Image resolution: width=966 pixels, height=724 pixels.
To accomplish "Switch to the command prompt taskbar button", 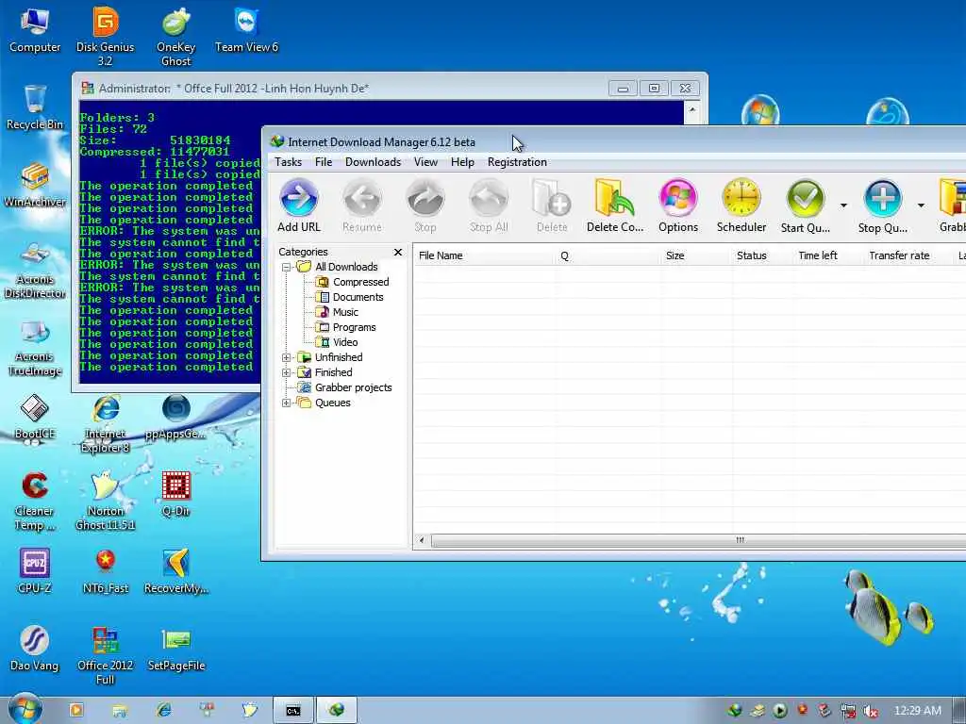I will click(293, 711).
